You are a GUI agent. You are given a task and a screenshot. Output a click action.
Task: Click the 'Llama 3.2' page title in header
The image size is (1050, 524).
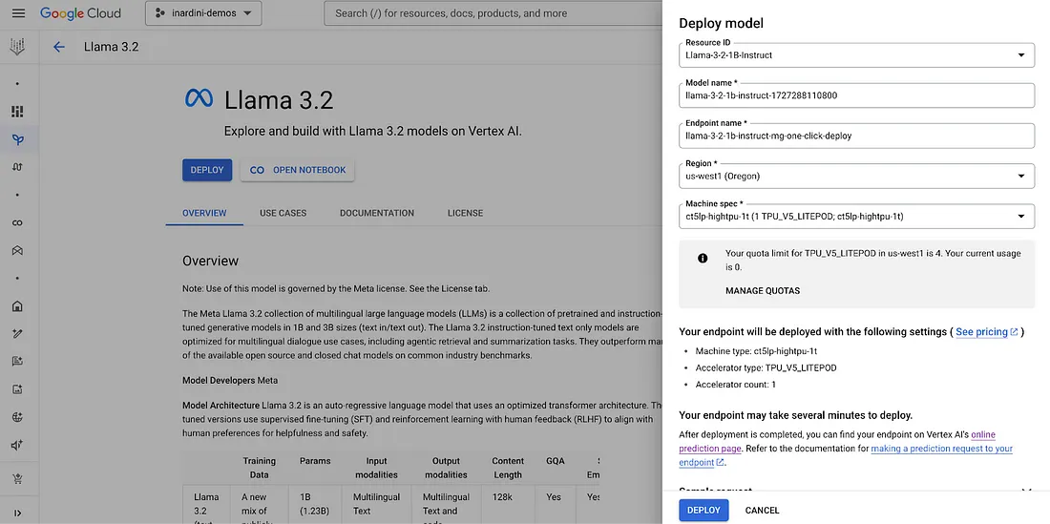click(111, 47)
